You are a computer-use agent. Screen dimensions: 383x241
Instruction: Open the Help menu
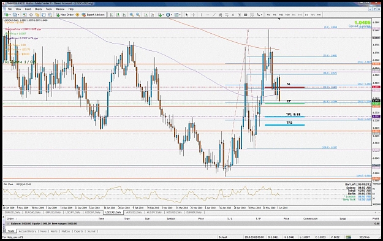tap(71, 9)
